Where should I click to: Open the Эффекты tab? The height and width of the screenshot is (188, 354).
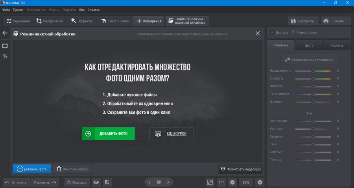81,21
